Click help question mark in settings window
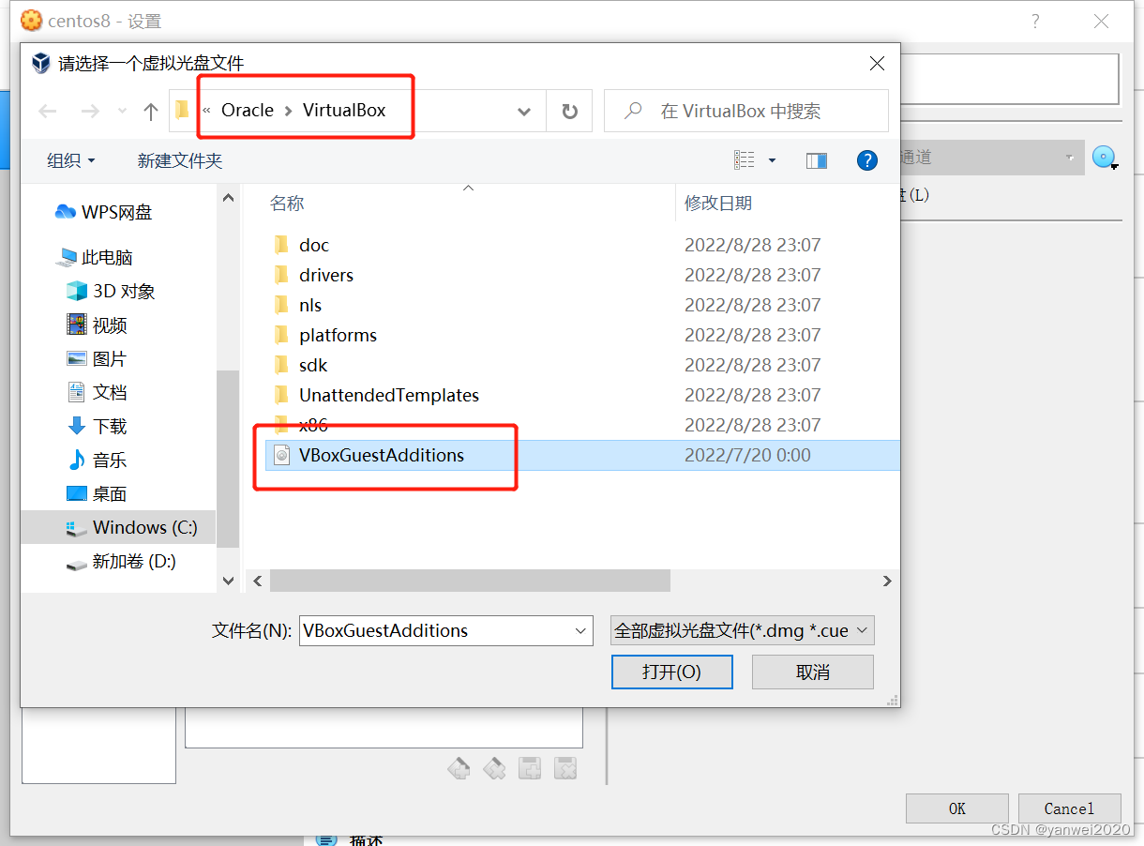1144x846 pixels. (1035, 21)
